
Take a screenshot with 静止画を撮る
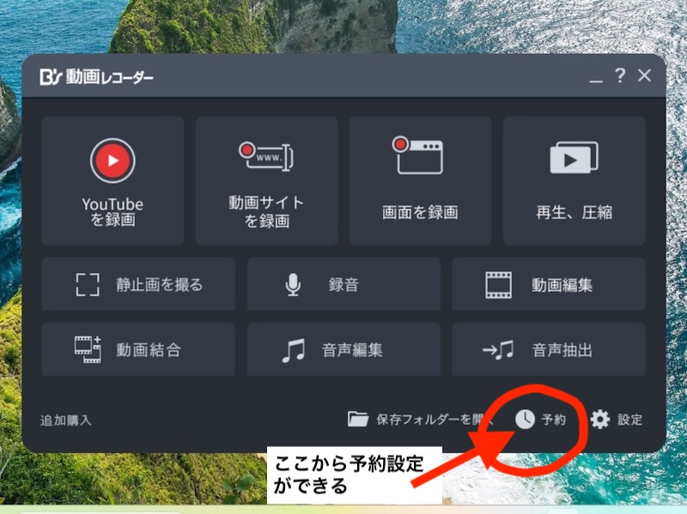tap(138, 284)
